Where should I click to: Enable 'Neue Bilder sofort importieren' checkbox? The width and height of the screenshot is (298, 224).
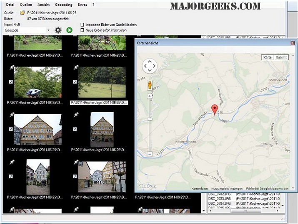point(82,30)
